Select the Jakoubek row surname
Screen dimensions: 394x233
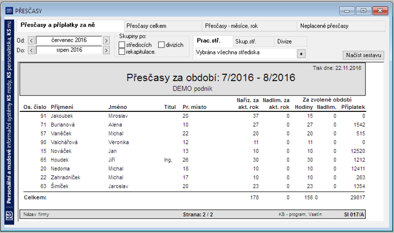pyautogui.click(x=62, y=116)
